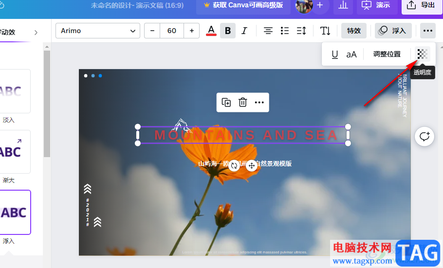Toggle underline formatting
443x268 pixels.
(x=335, y=54)
